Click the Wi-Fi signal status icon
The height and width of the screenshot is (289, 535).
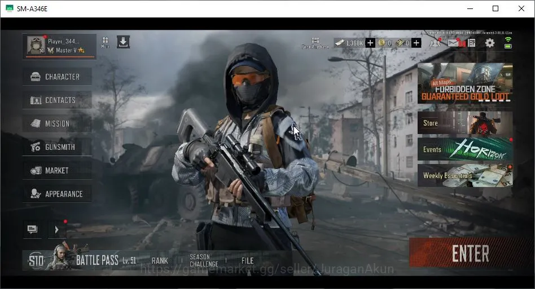click(508, 39)
